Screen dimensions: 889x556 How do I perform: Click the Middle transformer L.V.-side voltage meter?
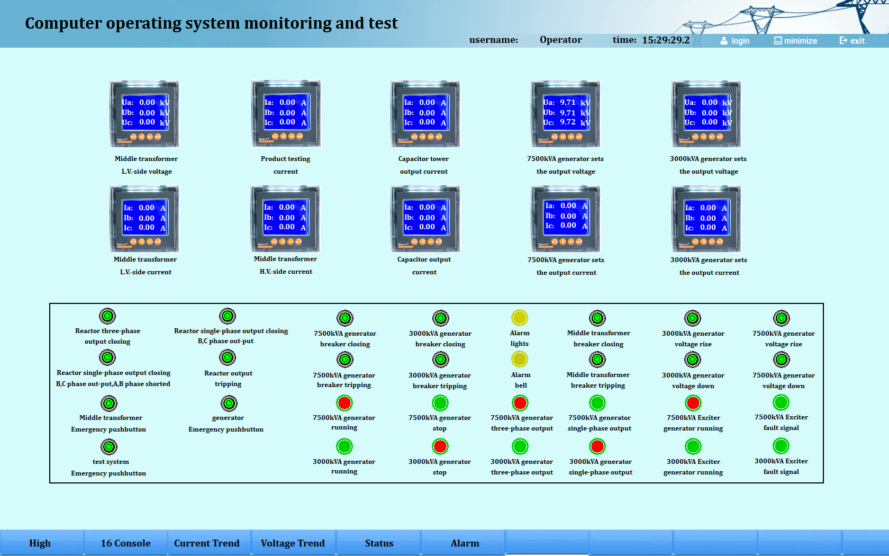[x=144, y=114]
